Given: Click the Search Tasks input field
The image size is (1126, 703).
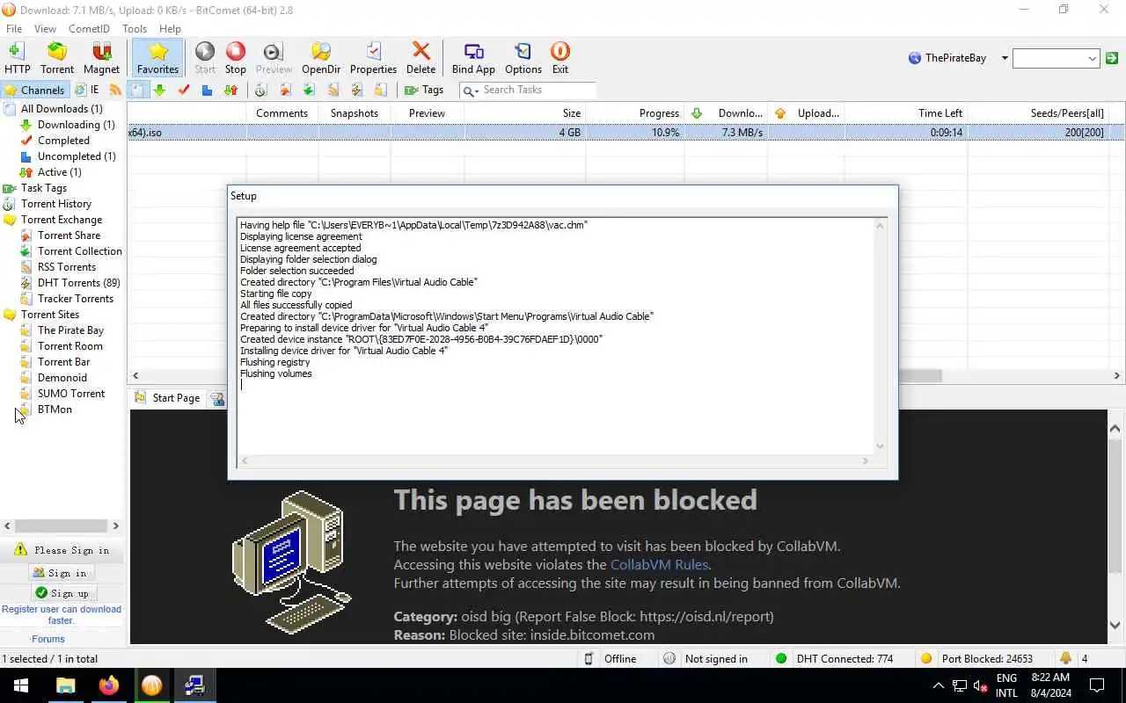Looking at the screenshot, I should [x=538, y=90].
